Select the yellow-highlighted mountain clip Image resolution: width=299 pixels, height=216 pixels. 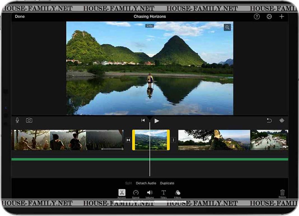[151, 140]
